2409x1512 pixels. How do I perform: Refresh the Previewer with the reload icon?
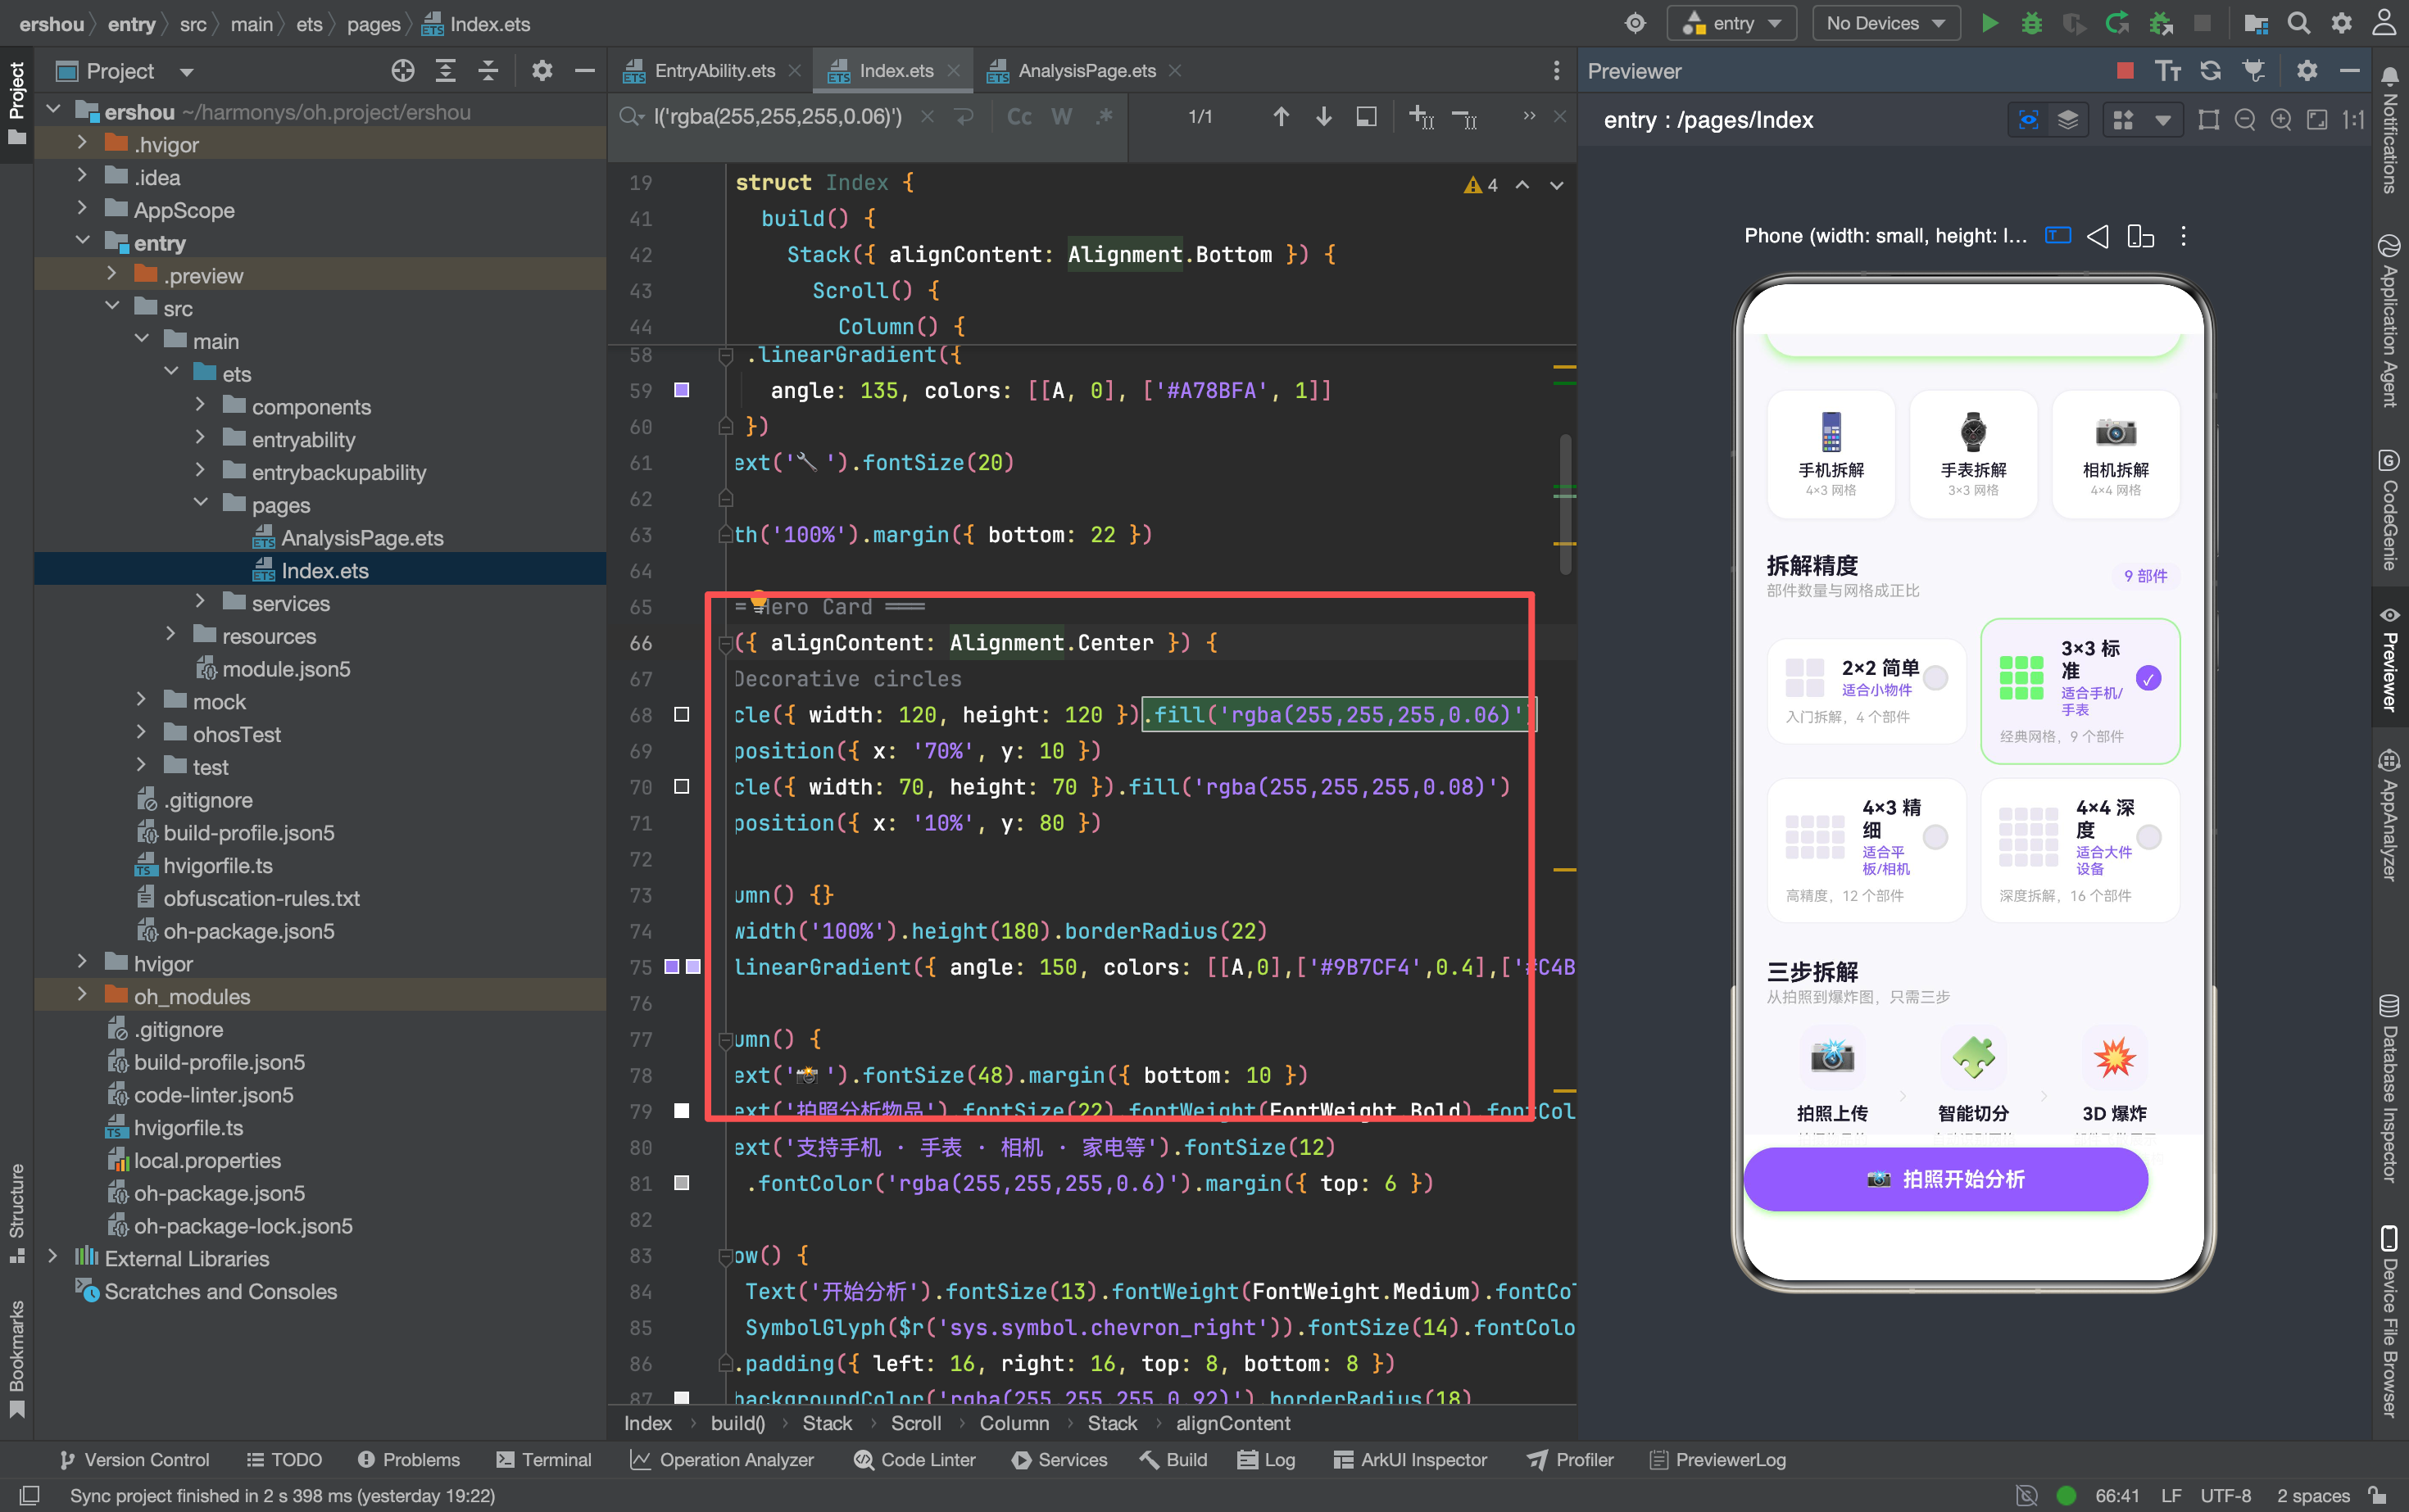tap(2211, 70)
